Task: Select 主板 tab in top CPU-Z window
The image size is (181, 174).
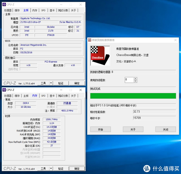Action: [26, 10]
